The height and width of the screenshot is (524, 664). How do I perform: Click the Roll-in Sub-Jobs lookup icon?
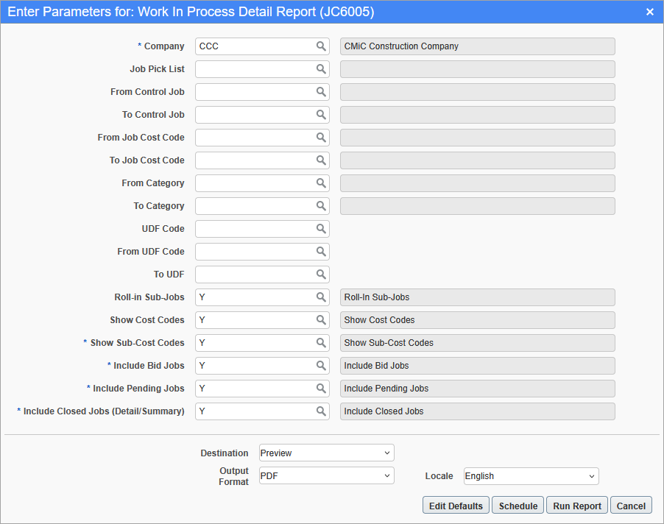tap(321, 297)
